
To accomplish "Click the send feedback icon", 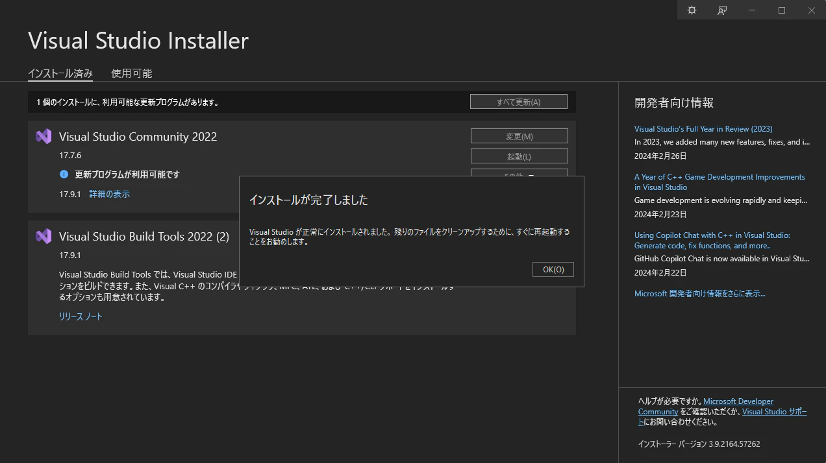I will click(721, 10).
